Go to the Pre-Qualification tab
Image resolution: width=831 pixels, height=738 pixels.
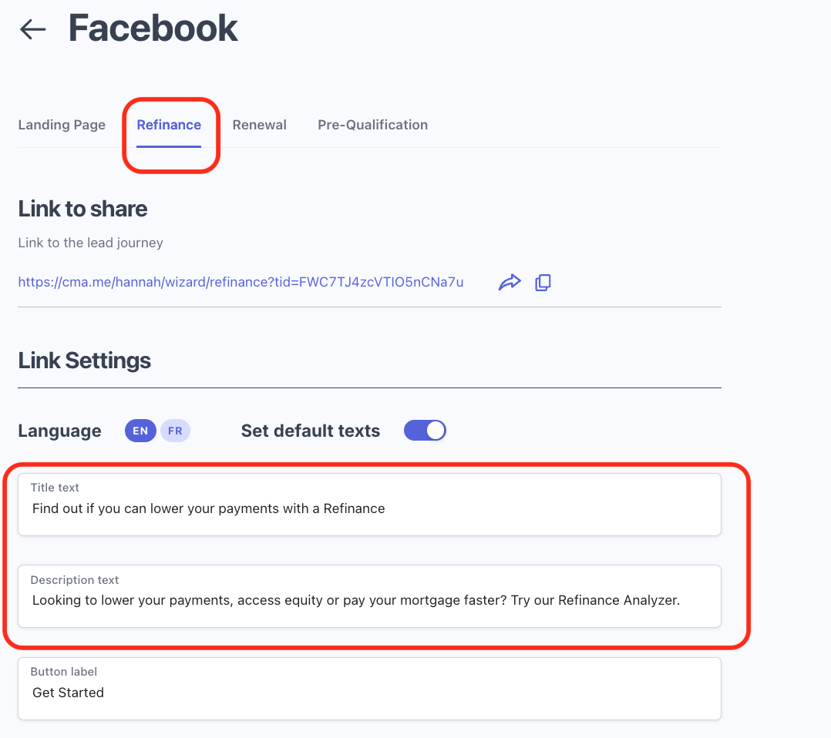click(372, 125)
